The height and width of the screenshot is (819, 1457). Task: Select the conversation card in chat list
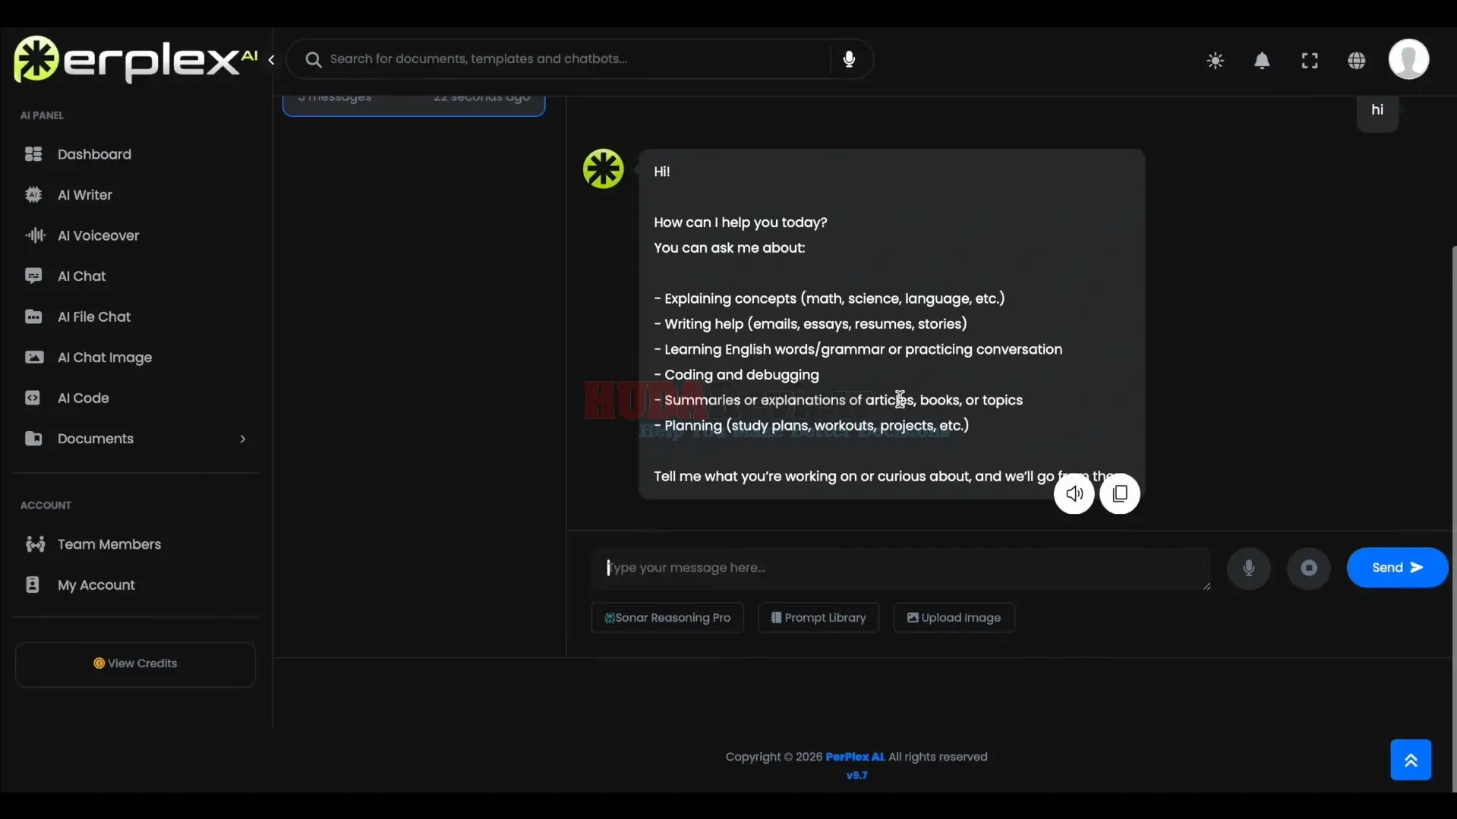point(414,106)
